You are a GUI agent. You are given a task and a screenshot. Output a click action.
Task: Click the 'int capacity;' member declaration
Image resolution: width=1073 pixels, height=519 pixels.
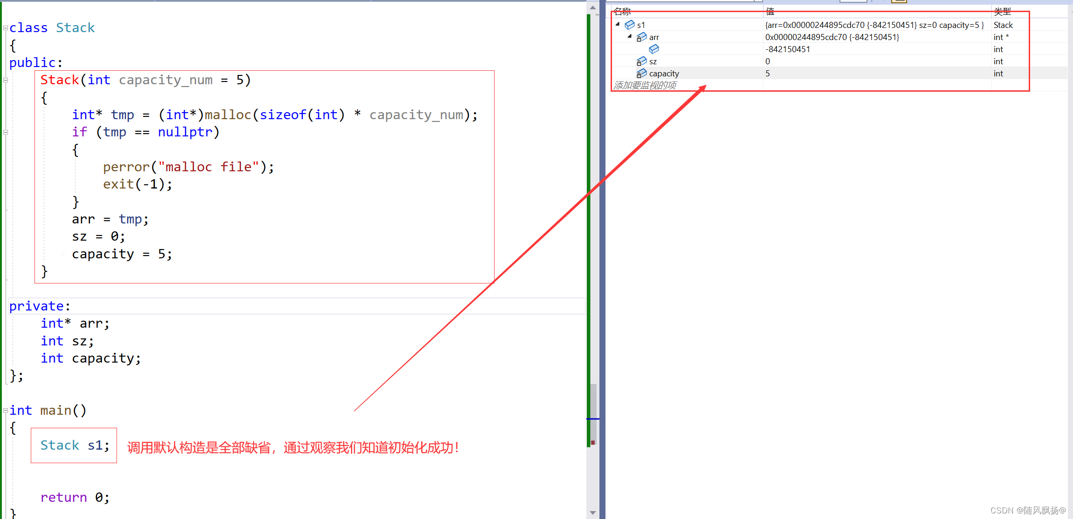[91, 358]
